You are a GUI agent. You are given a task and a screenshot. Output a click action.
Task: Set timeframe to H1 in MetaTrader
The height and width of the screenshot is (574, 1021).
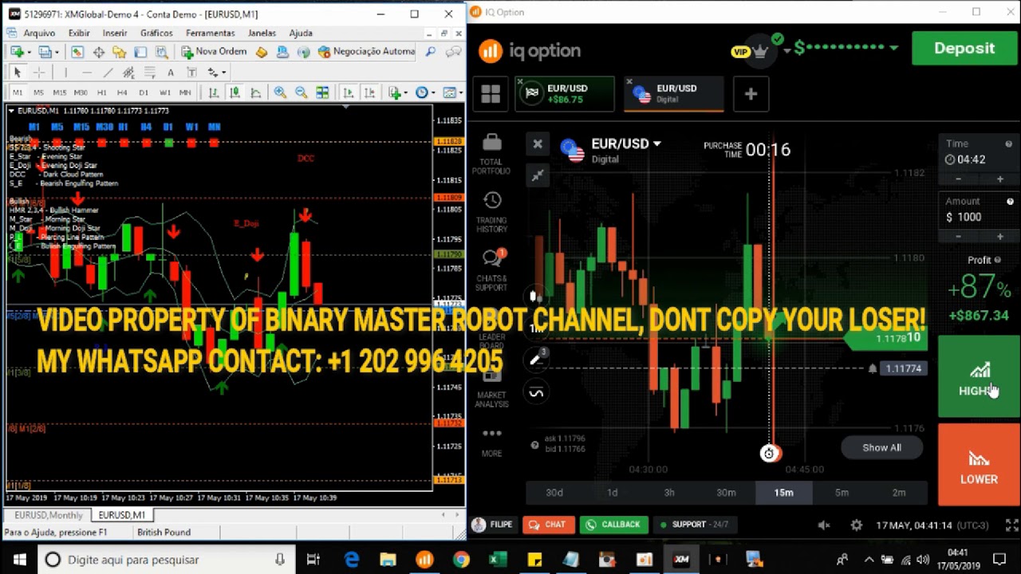pyautogui.click(x=101, y=92)
